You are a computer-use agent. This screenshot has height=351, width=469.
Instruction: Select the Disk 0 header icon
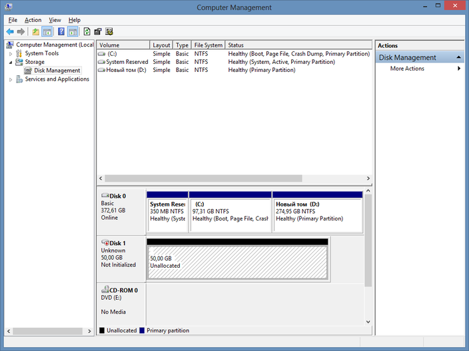click(105, 196)
